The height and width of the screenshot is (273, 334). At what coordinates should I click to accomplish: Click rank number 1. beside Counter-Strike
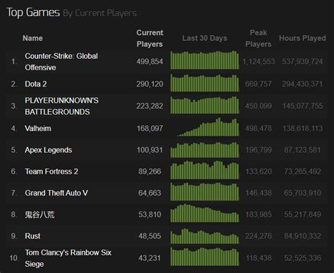14,62
